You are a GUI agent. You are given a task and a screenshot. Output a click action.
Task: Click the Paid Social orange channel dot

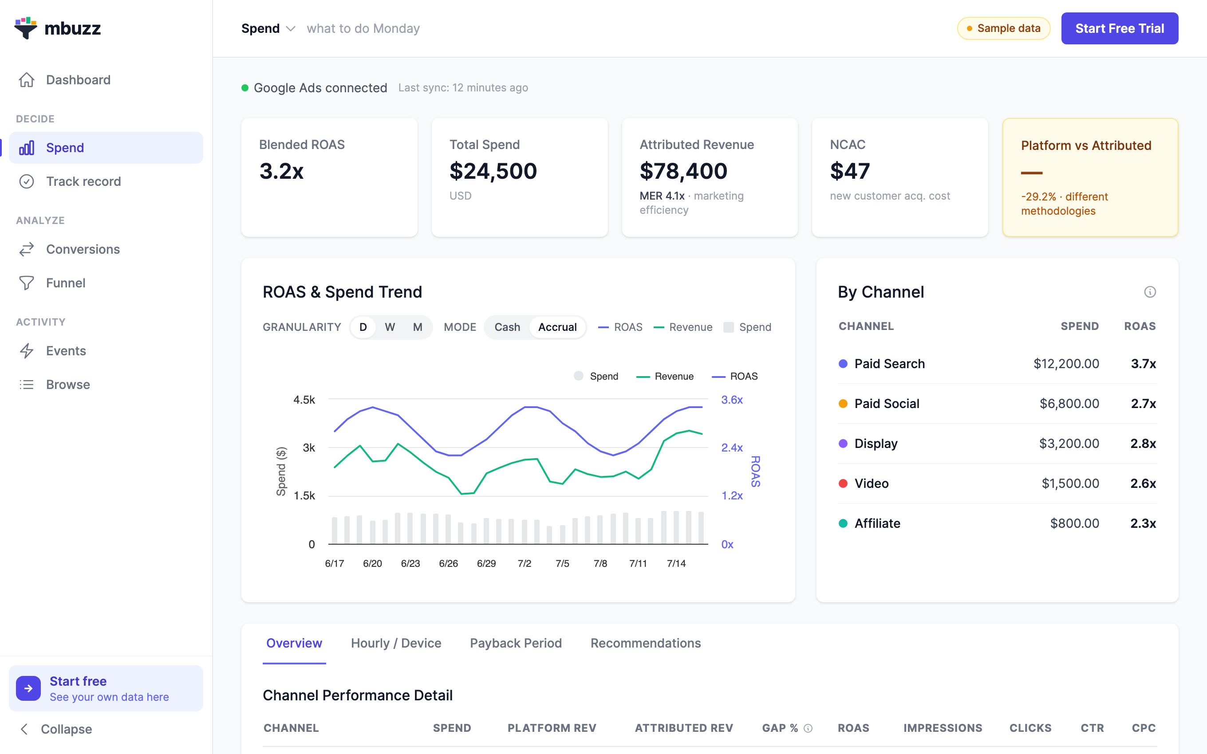point(843,404)
